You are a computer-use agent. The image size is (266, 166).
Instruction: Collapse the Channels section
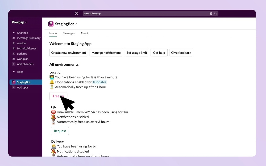pos(14,33)
